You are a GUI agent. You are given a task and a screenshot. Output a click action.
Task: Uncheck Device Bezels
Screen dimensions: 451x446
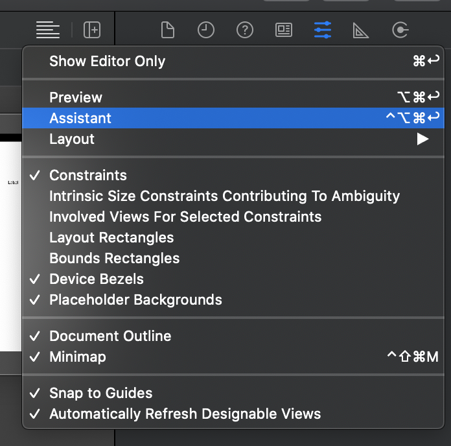(97, 279)
